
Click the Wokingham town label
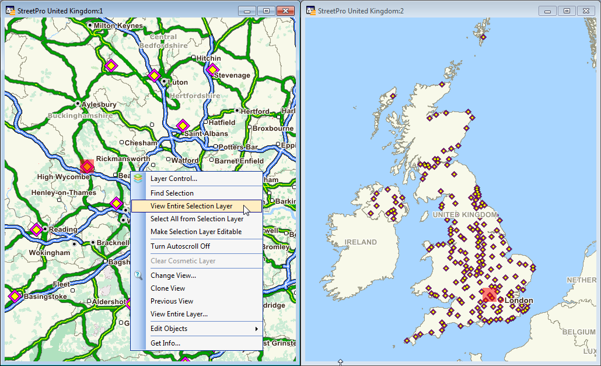50,253
